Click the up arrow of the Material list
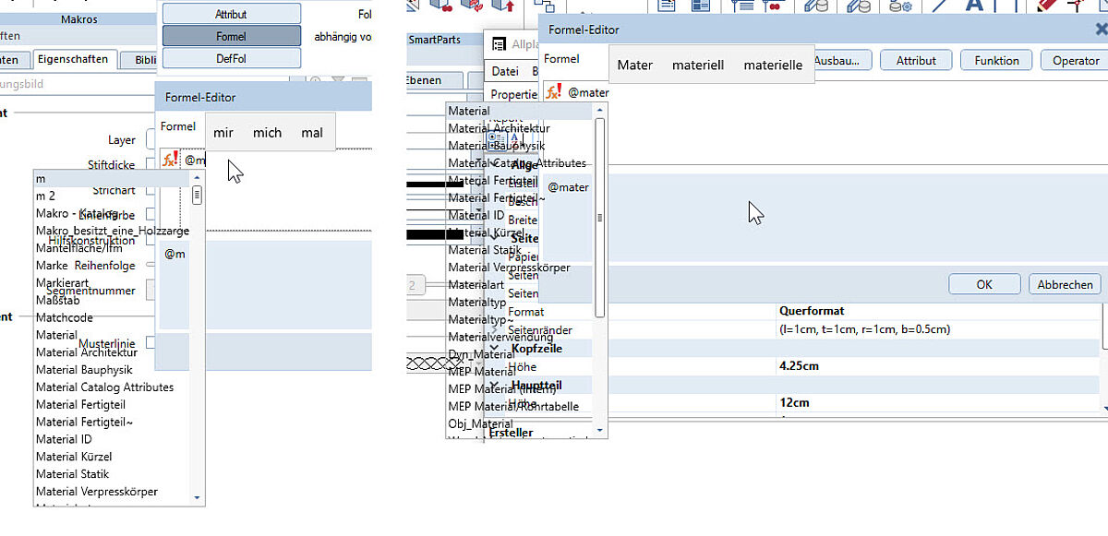This screenshot has height=536, width=1108. coord(600,111)
